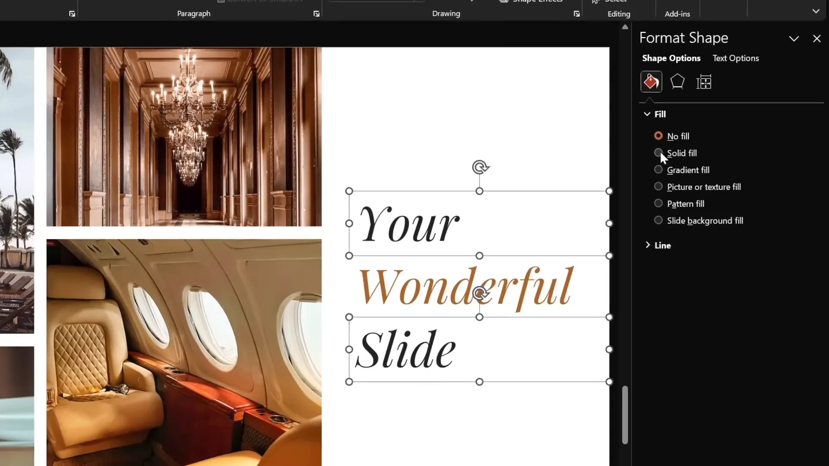The height and width of the screenshot is (466, 829).
Task: Click the Add-ins group label
Action: pos(677,14)
